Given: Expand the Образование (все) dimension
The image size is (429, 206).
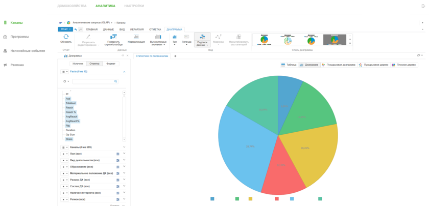Looking at the screenshot, I should [124, 167].
